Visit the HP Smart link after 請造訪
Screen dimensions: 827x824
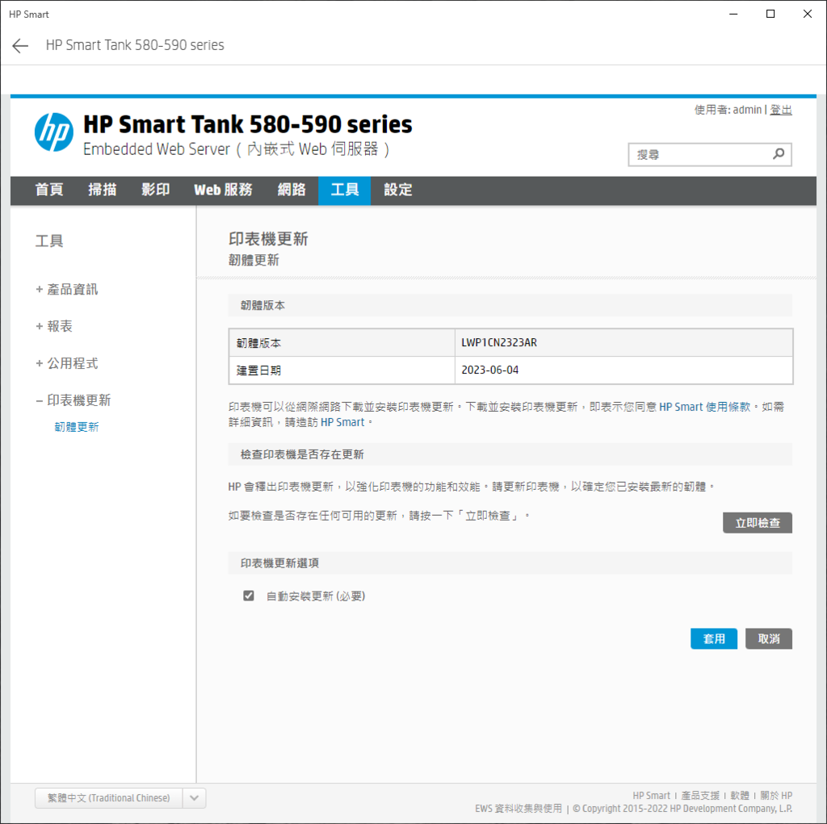[x=342, y=422]
